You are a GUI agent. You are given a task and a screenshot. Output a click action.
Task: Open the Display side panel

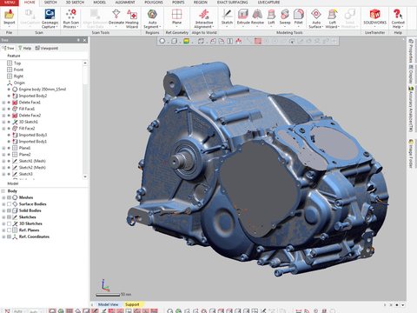411,75
